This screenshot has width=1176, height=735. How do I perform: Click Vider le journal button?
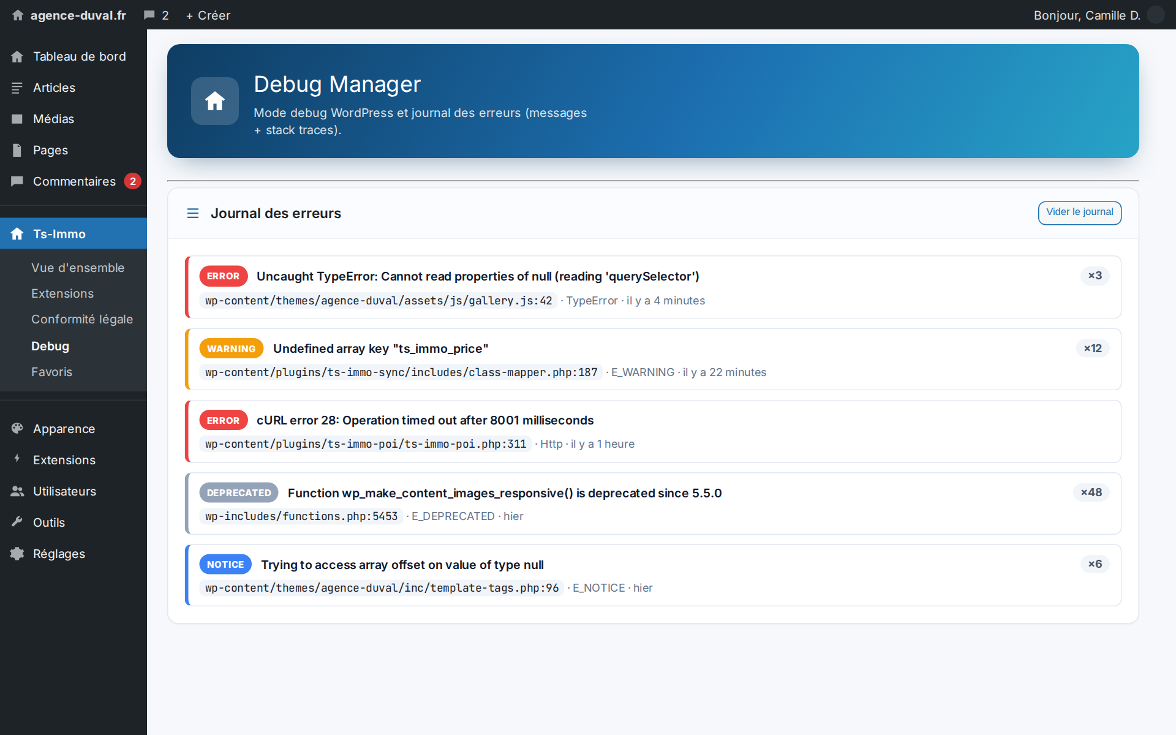pos(1079,213)
